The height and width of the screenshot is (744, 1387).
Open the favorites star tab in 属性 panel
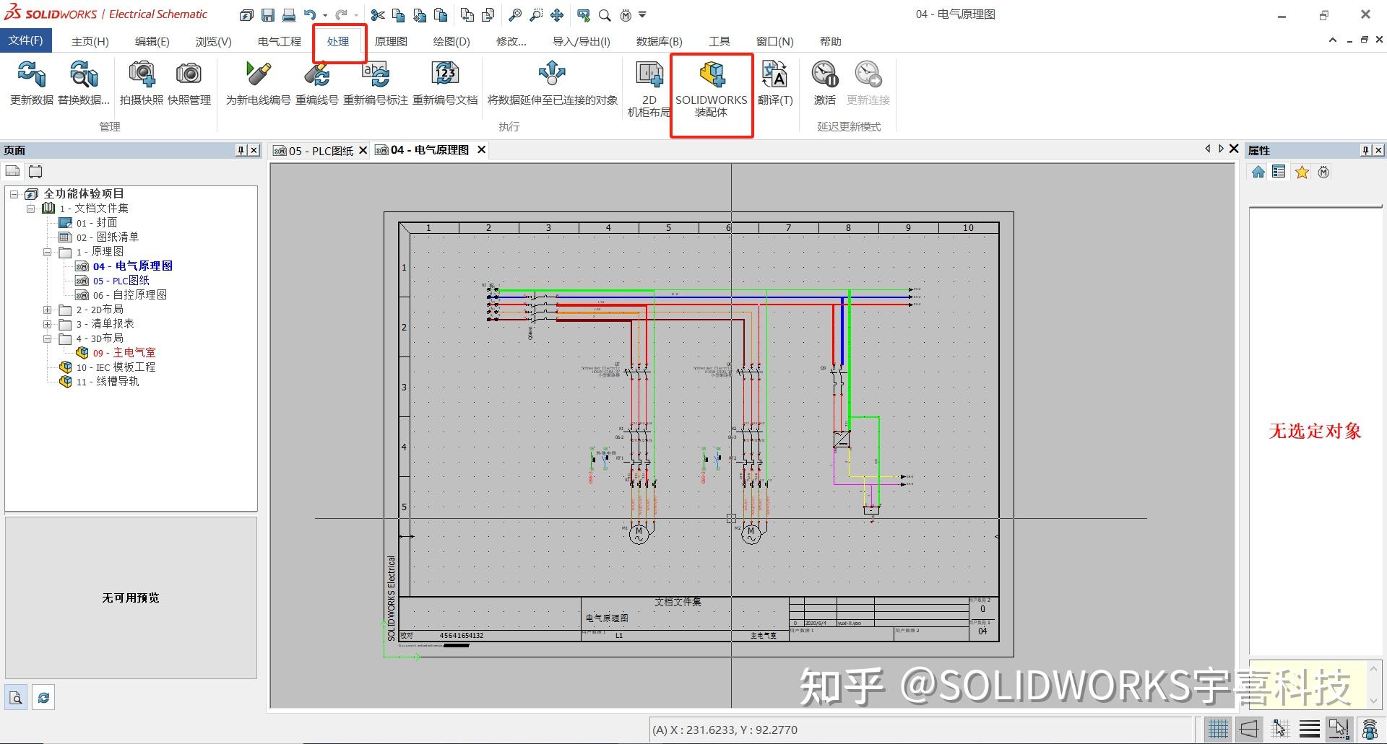click(x=1301, y=172)
